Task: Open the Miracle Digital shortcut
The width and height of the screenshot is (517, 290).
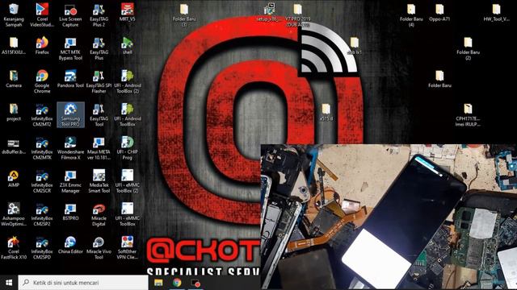Action: [99, 214]
